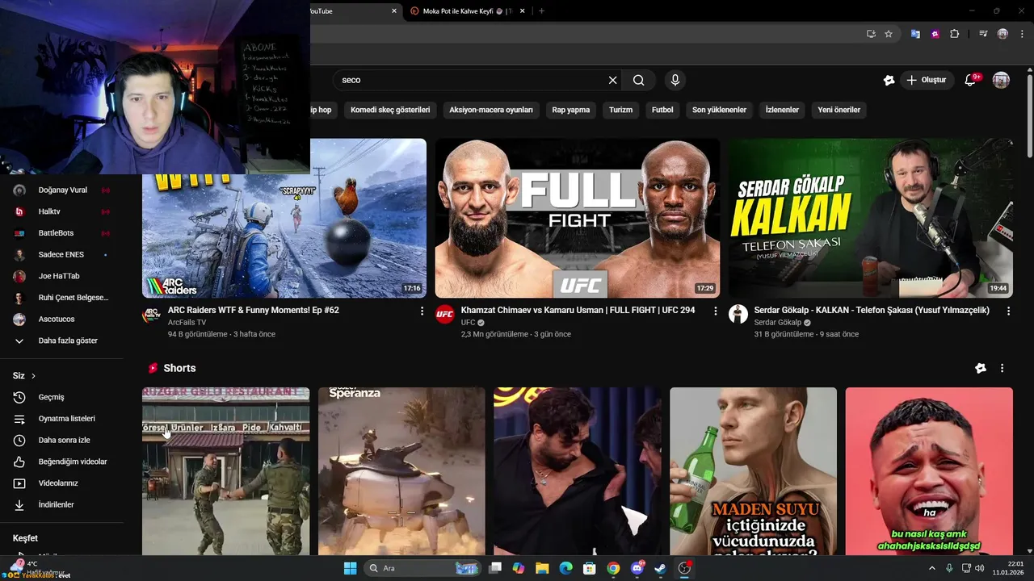Start voice search with microphone icon
The image size is (1034, 581).
click(x=675, y=80)
